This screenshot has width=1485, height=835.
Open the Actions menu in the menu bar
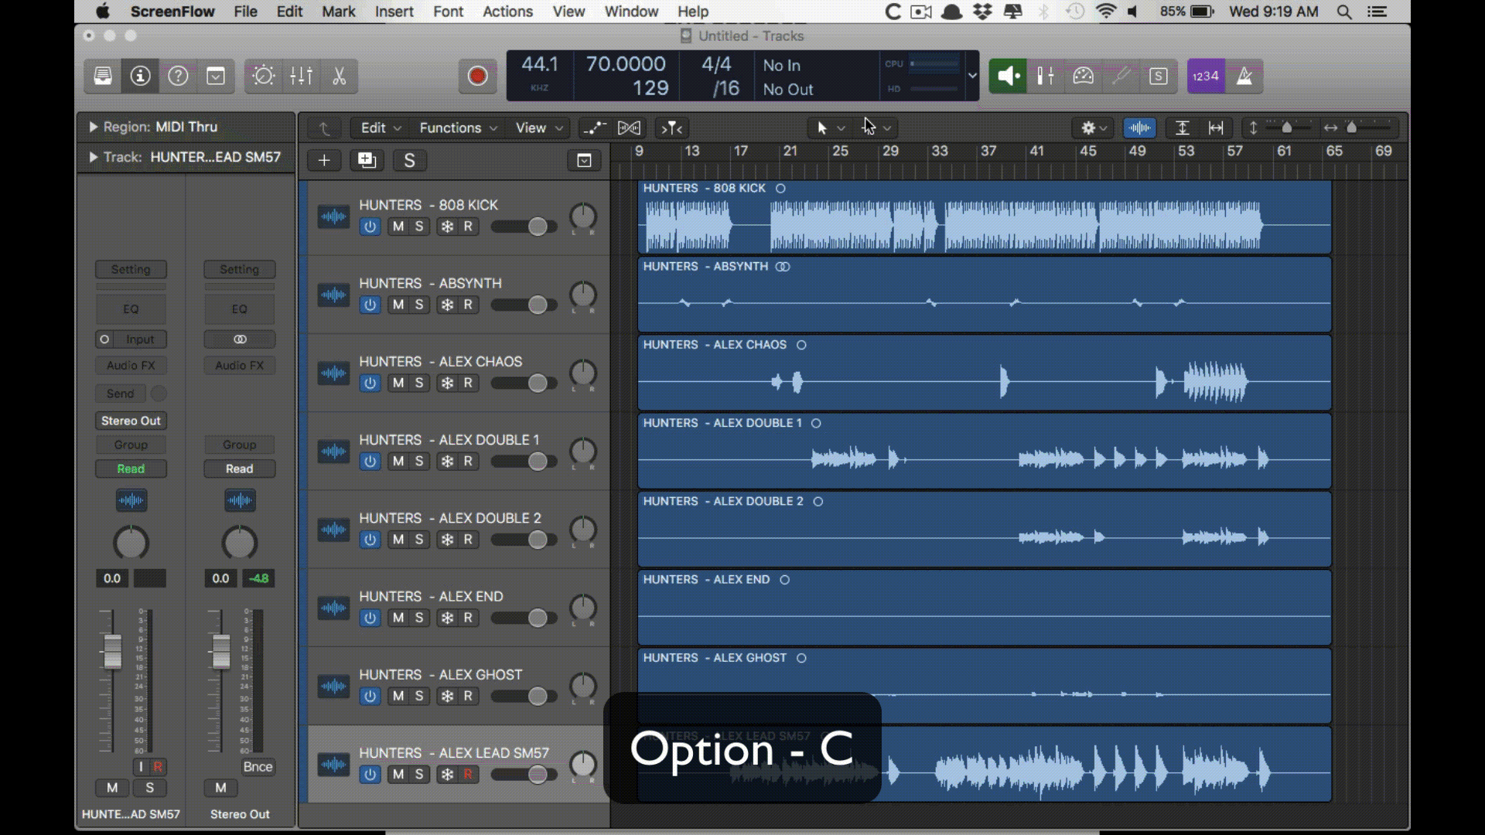click(x=507, y=12)
